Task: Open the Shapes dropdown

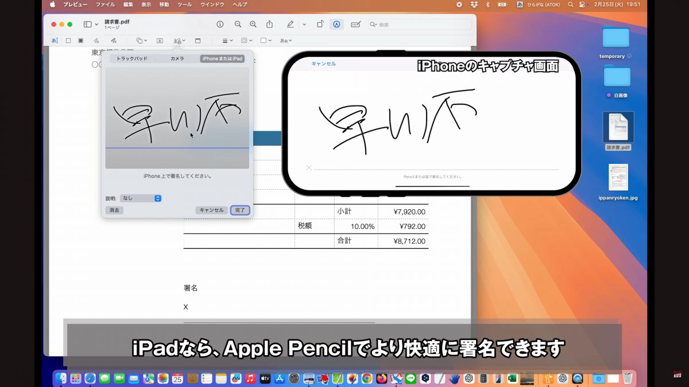Action: pos(141,41)
